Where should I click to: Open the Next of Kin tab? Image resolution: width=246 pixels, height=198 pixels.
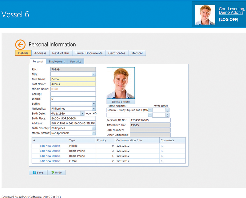coord(61,53)
